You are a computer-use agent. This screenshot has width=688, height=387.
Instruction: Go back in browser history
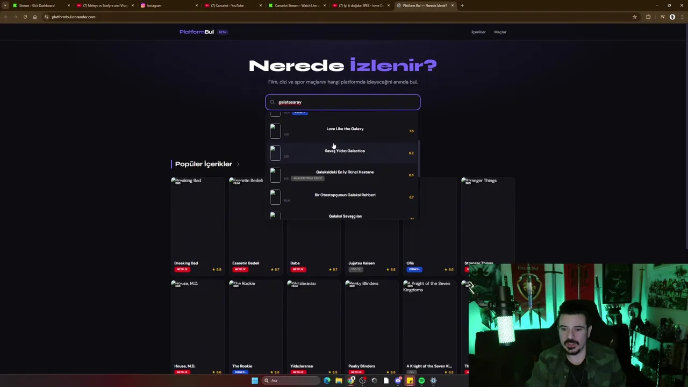[x=6, y=17]
